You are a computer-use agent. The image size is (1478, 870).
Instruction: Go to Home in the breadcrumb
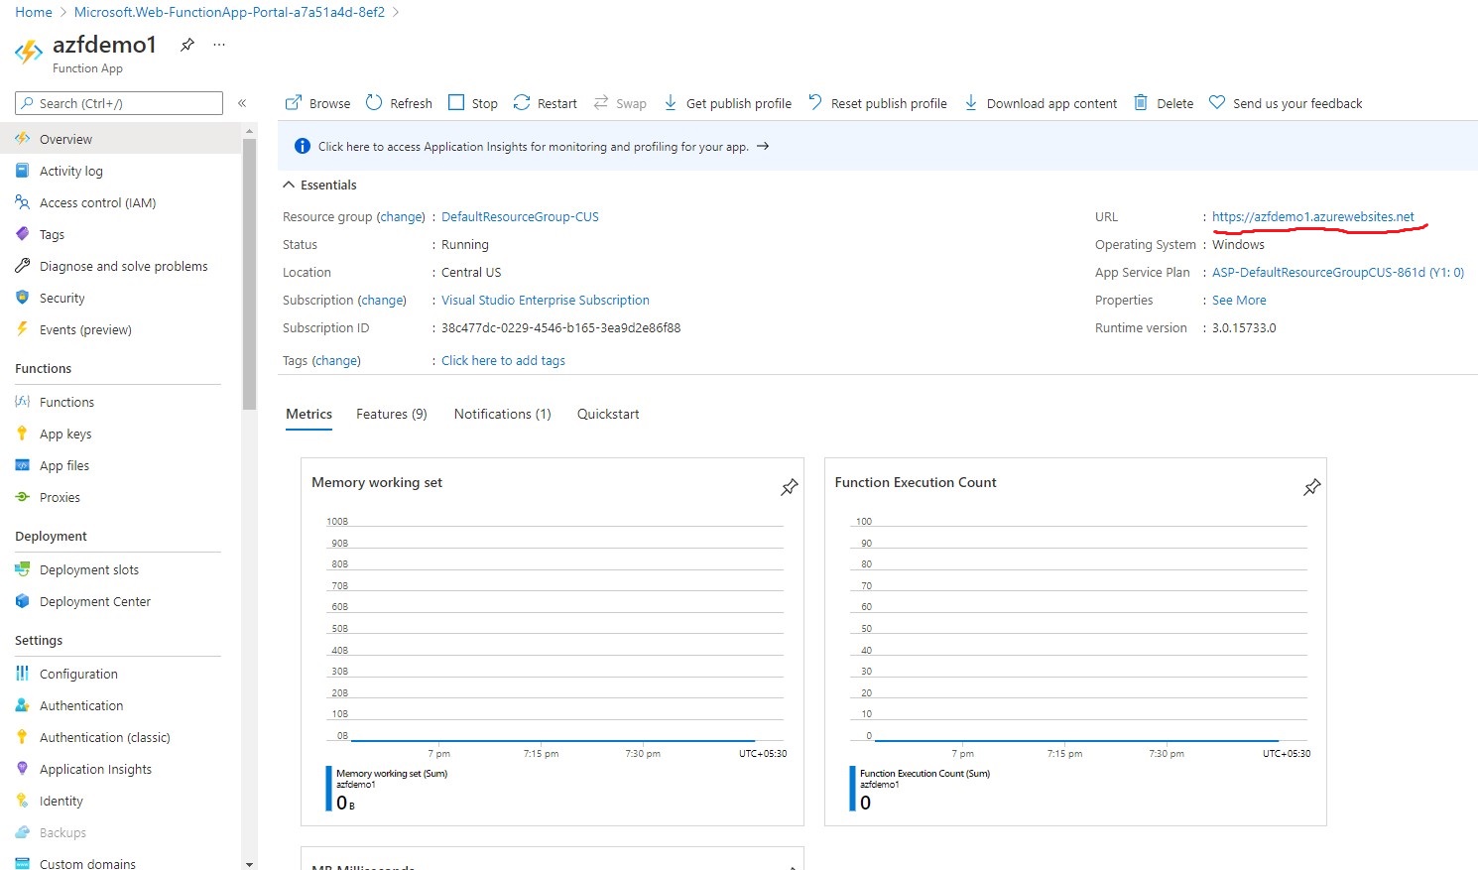point(34,12)
